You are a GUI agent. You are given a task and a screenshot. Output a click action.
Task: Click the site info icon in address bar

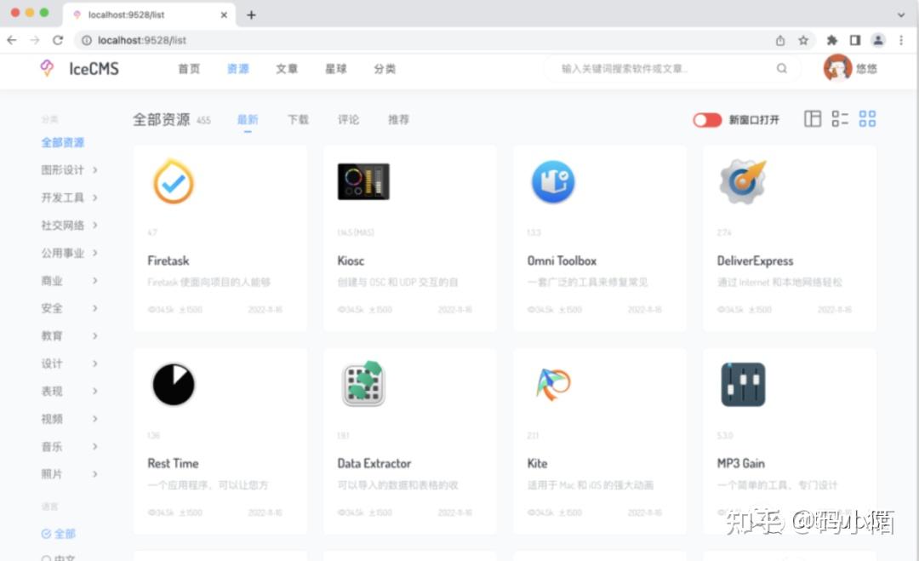tap(87, 41)
